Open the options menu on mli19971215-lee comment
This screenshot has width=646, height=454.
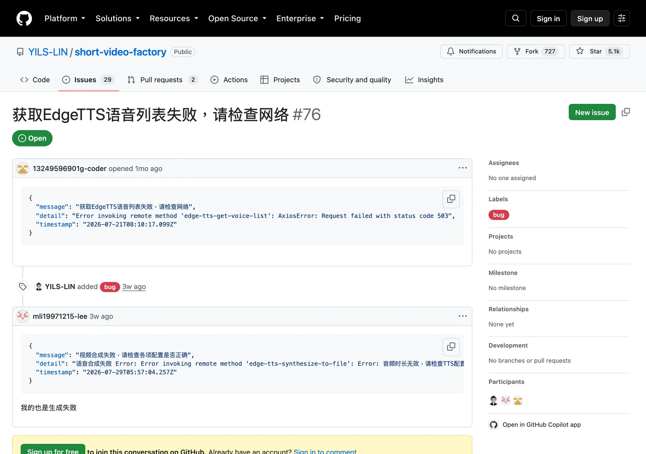pos(463,316)
